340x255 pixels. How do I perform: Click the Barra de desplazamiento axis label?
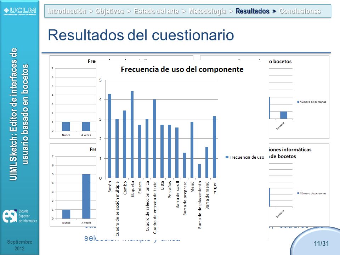tap(200, 205)
